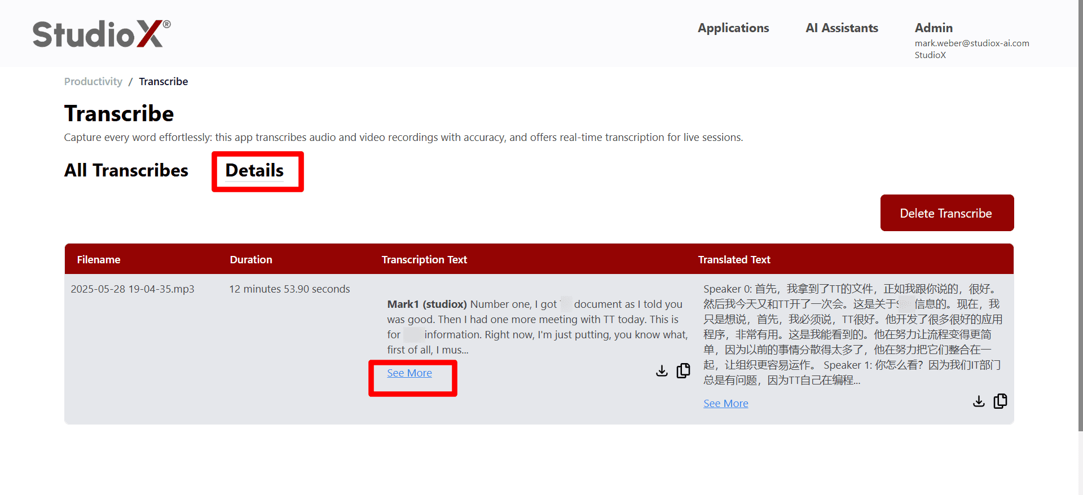Select the 2025-05-28 19-04-35.mp3 filename

tap(133, 289)
